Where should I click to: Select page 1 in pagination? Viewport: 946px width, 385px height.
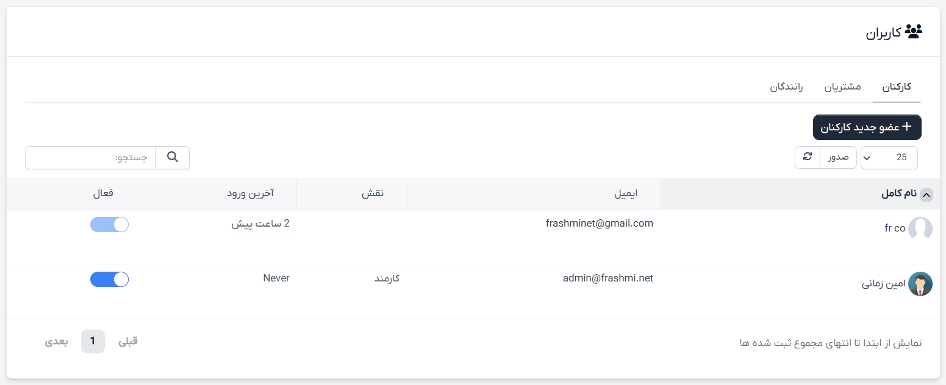[93, 341]
